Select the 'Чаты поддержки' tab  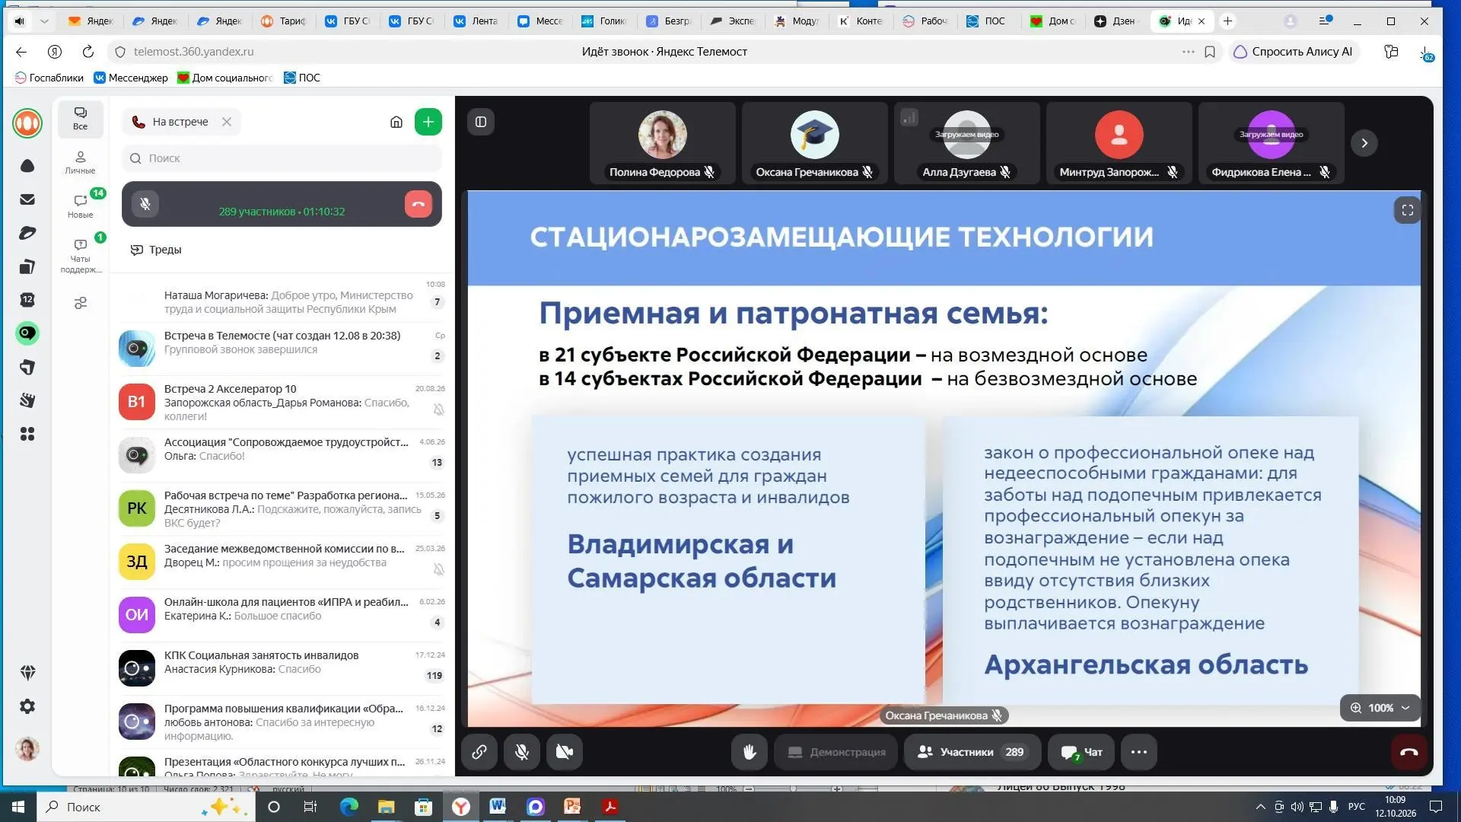point(80,256)
